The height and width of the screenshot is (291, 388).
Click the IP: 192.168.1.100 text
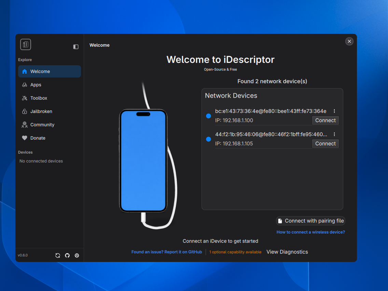[234, 120]
